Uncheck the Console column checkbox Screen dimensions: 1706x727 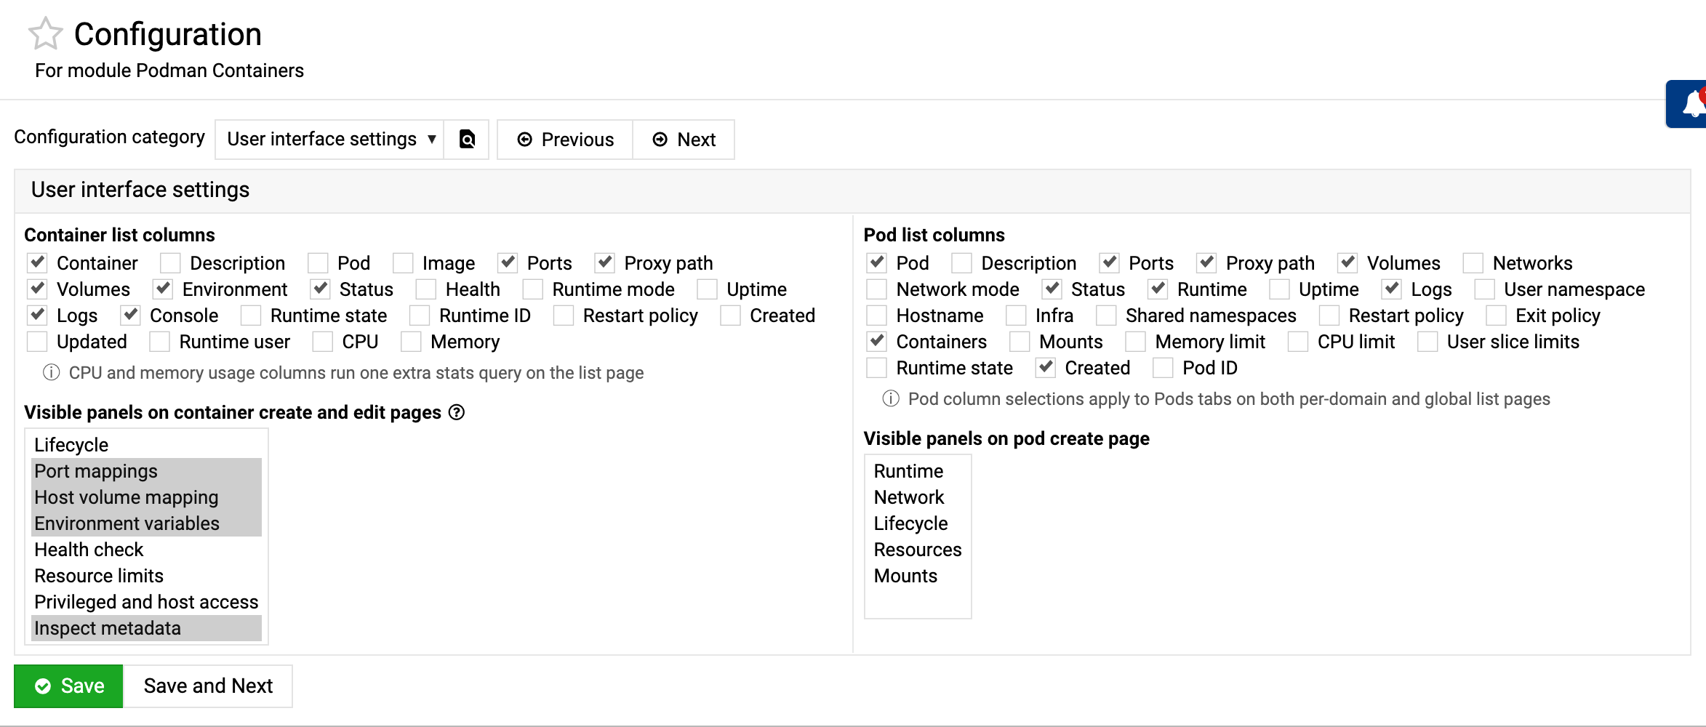[131, 316]
